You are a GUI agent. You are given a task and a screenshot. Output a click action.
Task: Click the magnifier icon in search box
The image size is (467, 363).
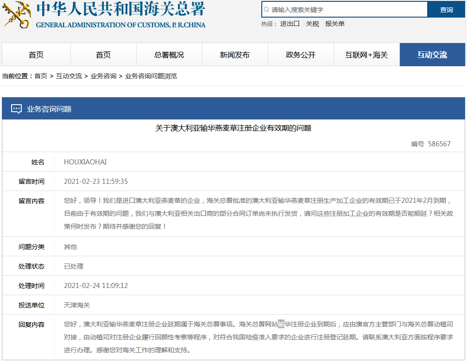266,9
